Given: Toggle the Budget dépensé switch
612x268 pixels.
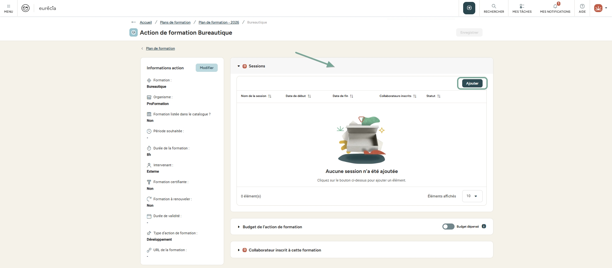Looking at the screenshot, I should [448, 226].
